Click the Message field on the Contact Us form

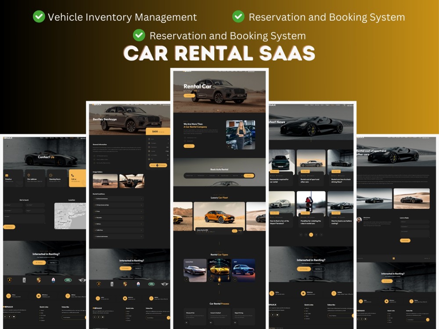[x=24, y=219]
